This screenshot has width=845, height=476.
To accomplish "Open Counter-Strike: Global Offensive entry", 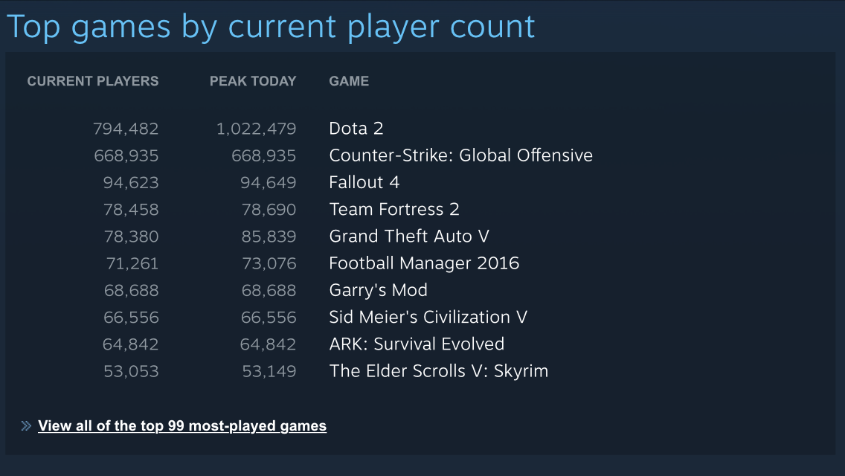I will point(460,155).
